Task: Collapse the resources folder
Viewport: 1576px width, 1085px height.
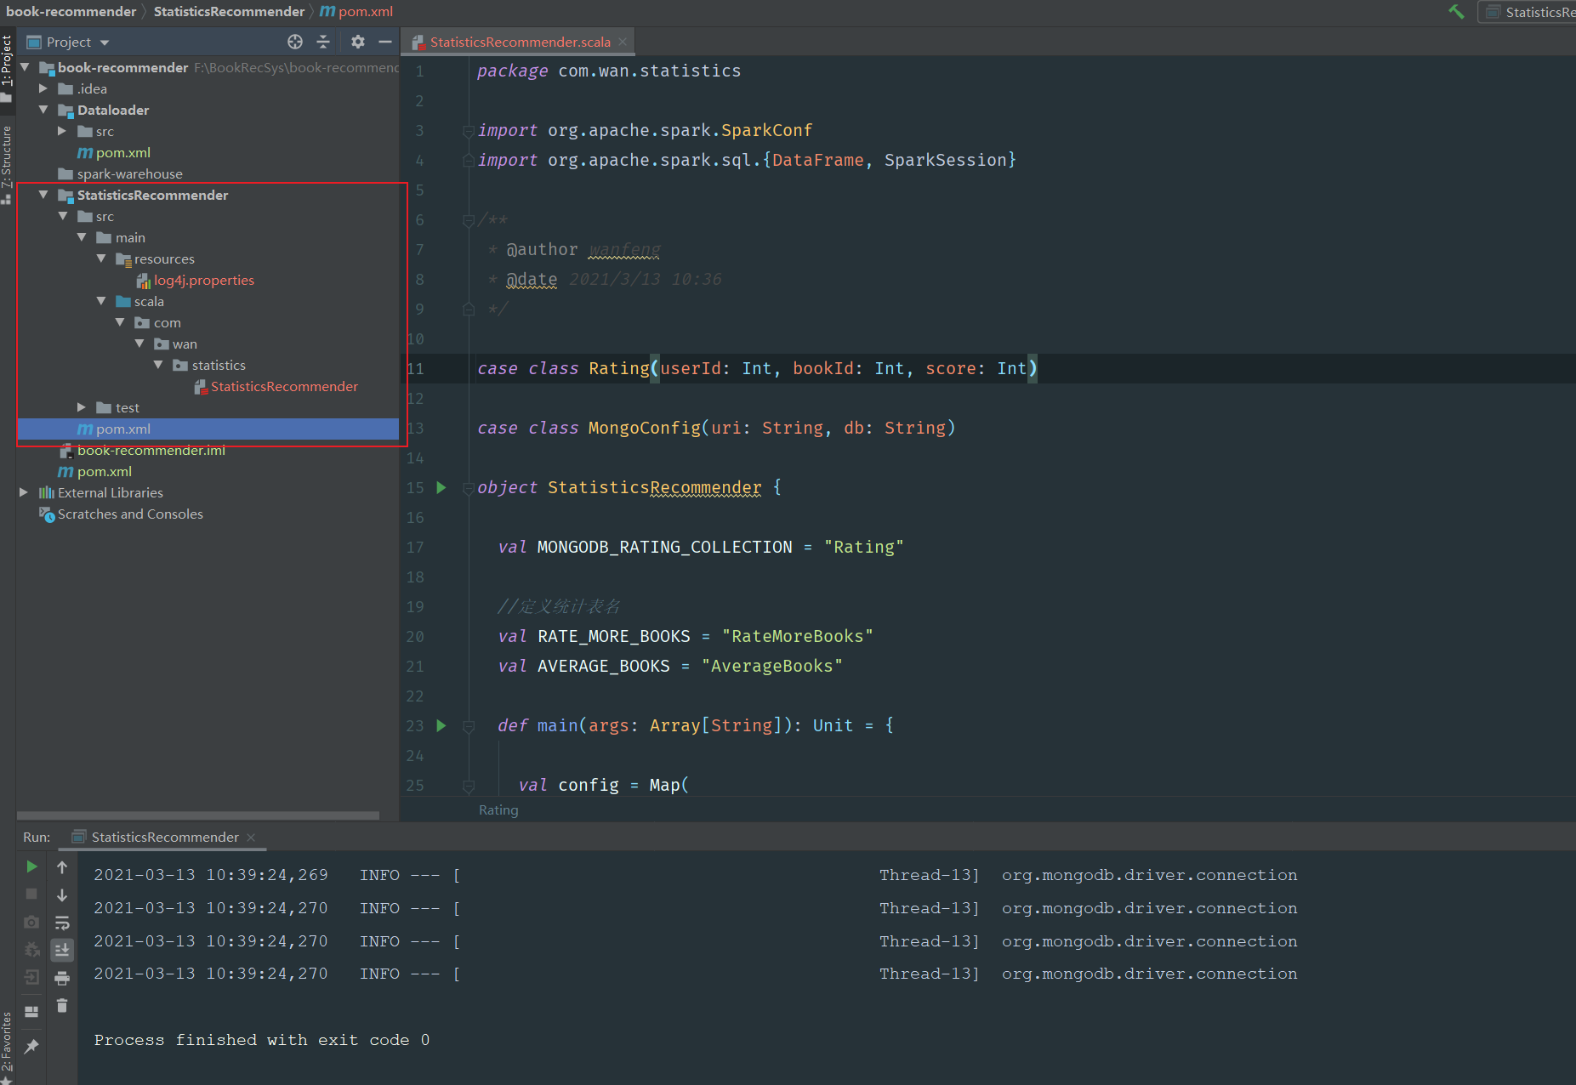Action: click(101, 258)
